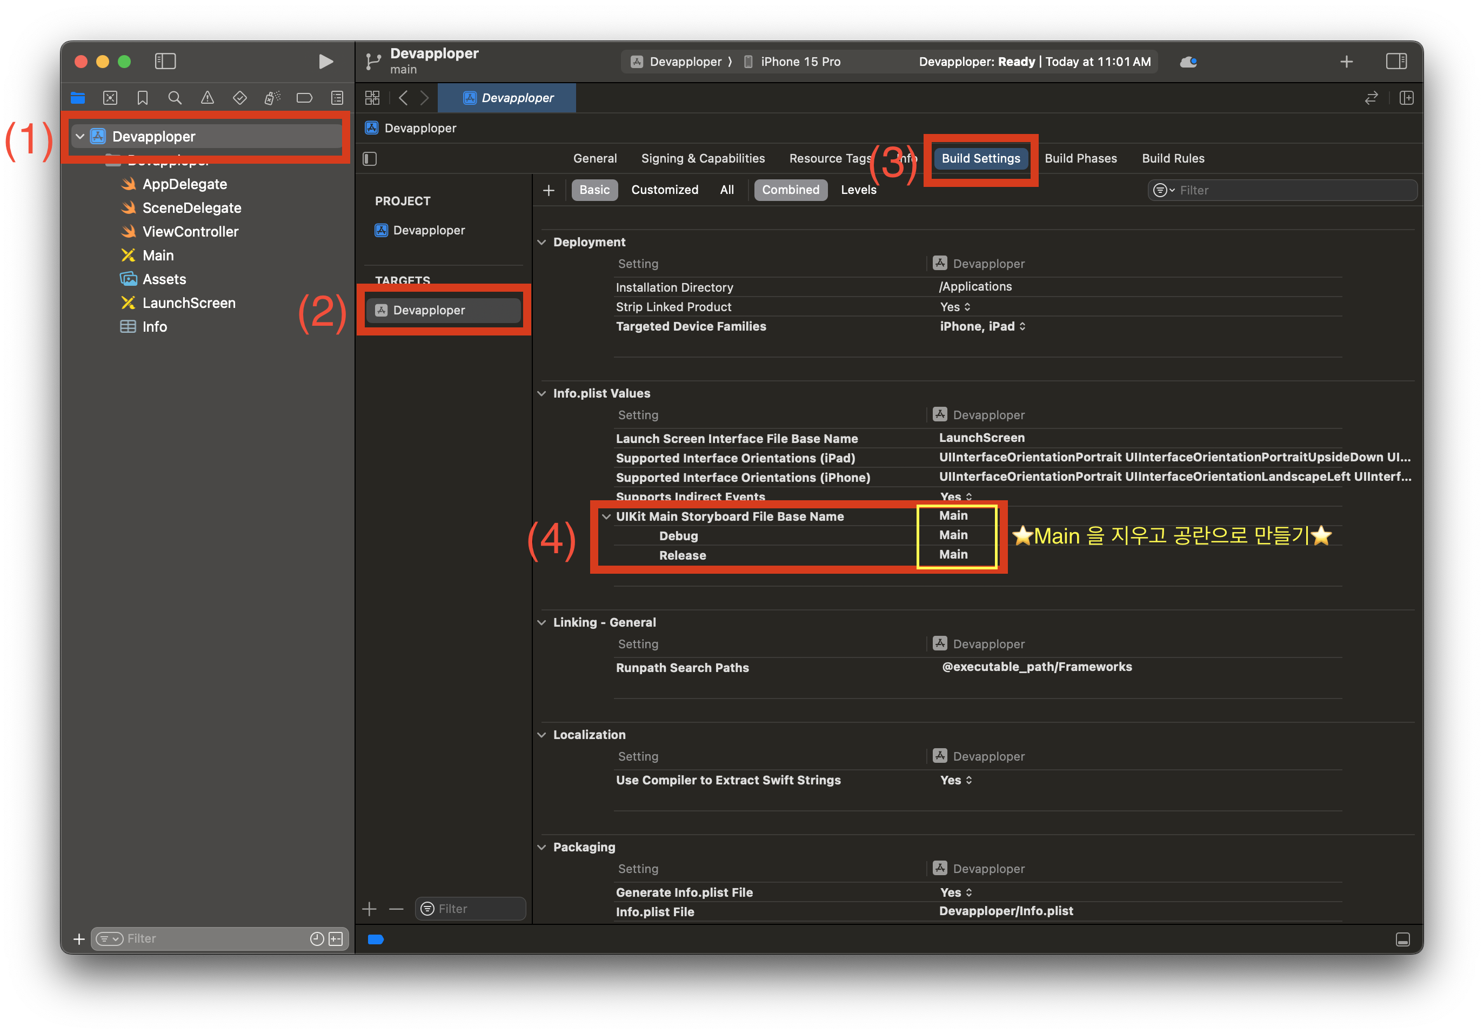
Task: Switch to Levels view
Action: [x=858, y=190]
